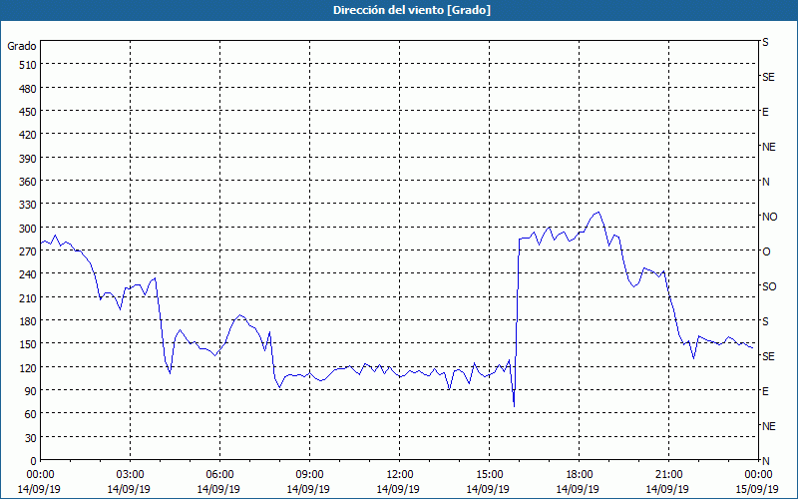Viewport: 798px width, 499px height.
Task: Click the "NO" compass label on right axis
Action: pos(769,217)
